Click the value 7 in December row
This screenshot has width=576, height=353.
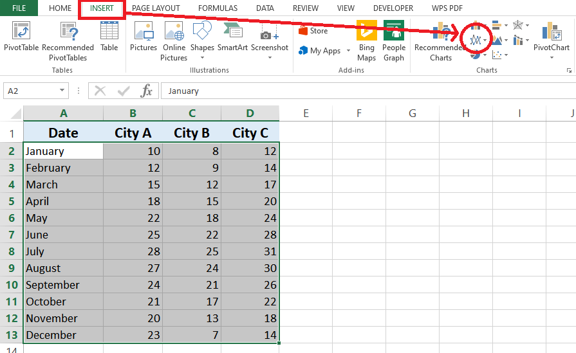click(x=192, y=335)
